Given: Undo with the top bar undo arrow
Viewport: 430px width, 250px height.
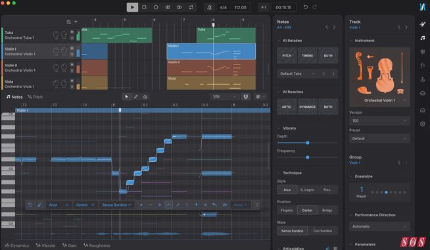Looking at the screenshot, I should pyautogui.click(x=306, y=7).
